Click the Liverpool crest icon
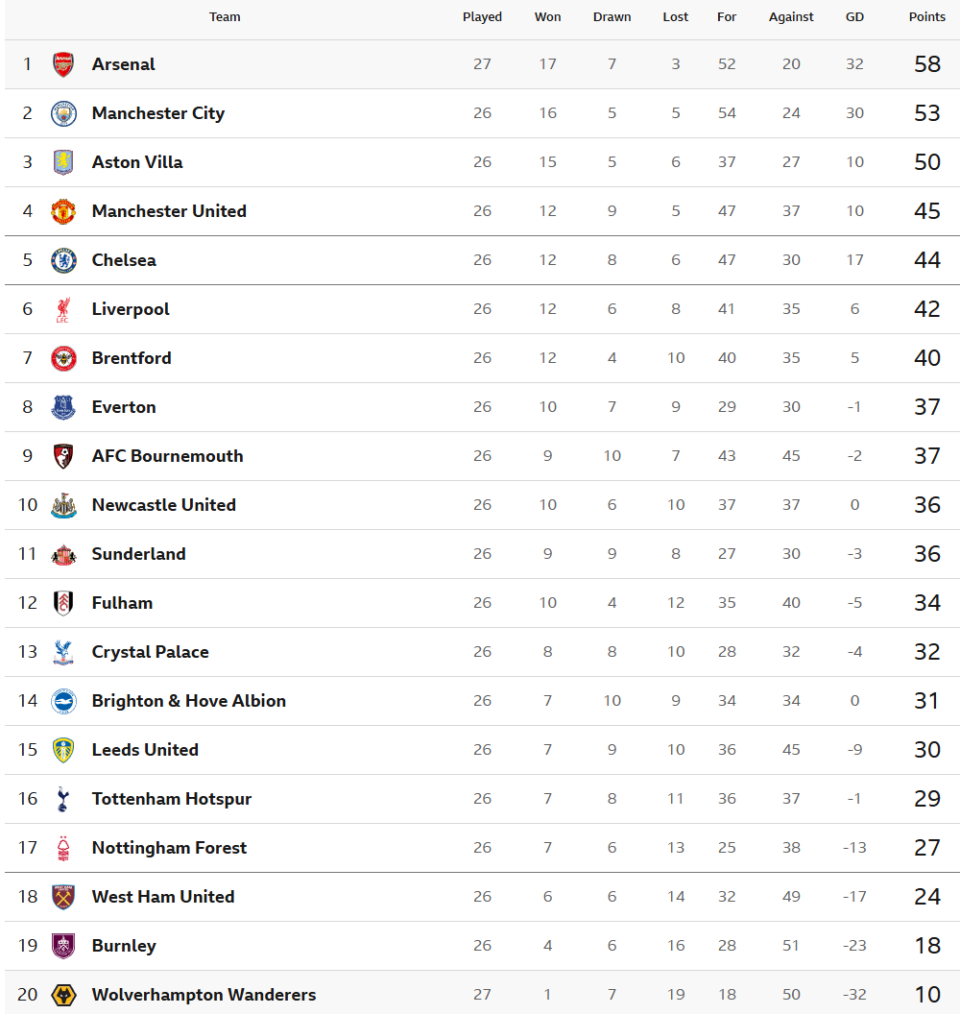This screenshot has width=960, height=1014. pos(63,309)
